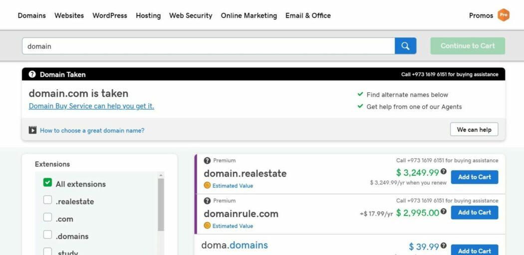524x255 pixels.
Task: Tick the .com extension checkbox
Action: click(x=47, y=218)
